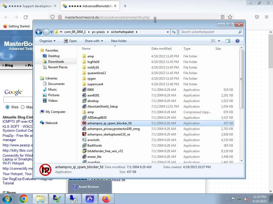
Task: Open the address bar history dropdown
Action: click(168, 32)
